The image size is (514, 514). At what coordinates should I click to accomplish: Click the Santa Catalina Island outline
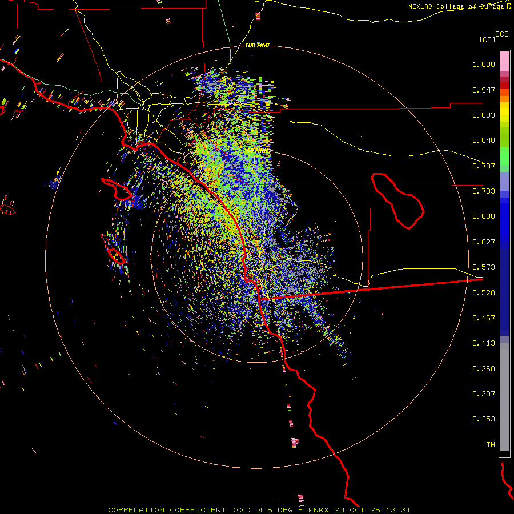[117, 190]
